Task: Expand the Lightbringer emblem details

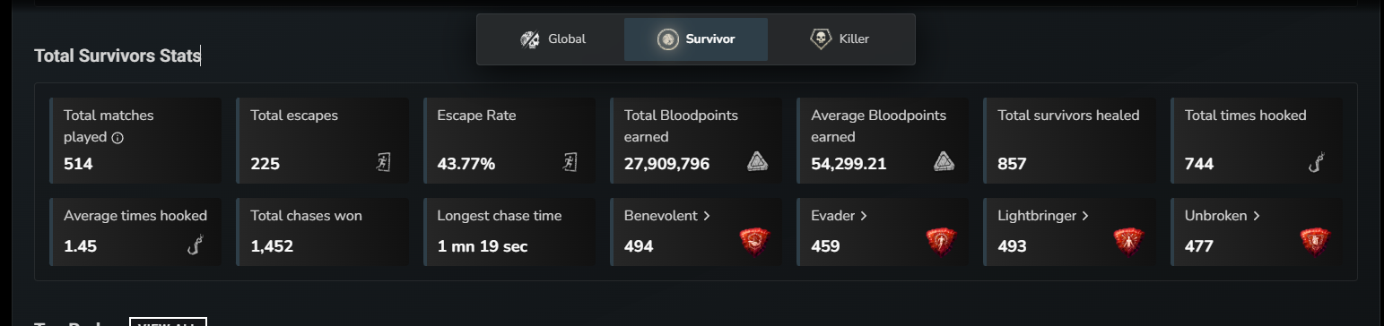Action: 1043,216
